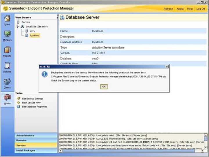Click the Back Up Site Now icon
Image resolution: width=209 pixels, height=157 pixels.
pyautogui.click(x=19, y=103)
